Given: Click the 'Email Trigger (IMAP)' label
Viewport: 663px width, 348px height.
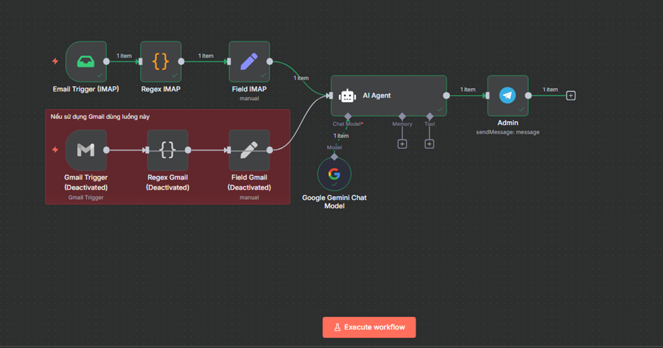Looking at the screenshot, I should tap(86, 89).
